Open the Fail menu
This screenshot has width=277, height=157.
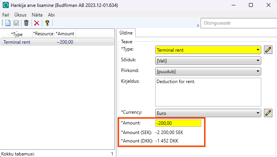6,14
